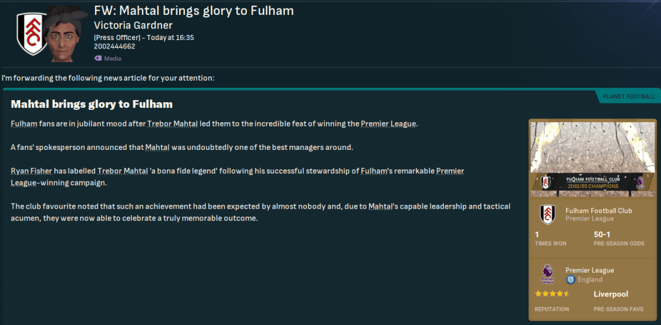Viewport: 661px width, 325px height.
Task: Click the Planet Football source tab
Action: point(628,97)
